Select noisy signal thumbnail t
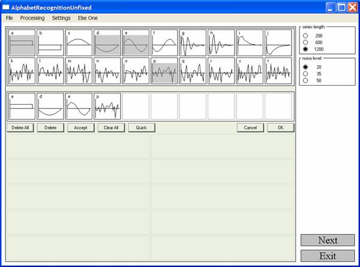Viewport: 360px width, 267px height. (278, 71)
